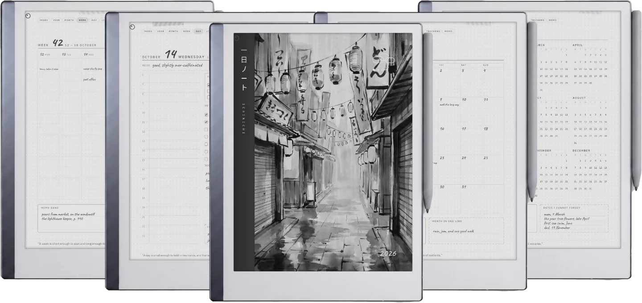Open day 3 under SAT in month view
642x303 pixels.
[x=463, y=70]
